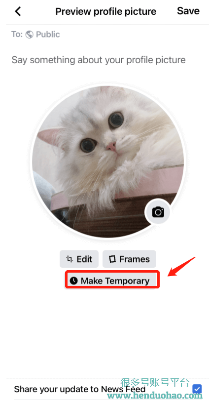Click the clock icon in Make Temporary
The image size is (209, 405).
coord(74,281)
